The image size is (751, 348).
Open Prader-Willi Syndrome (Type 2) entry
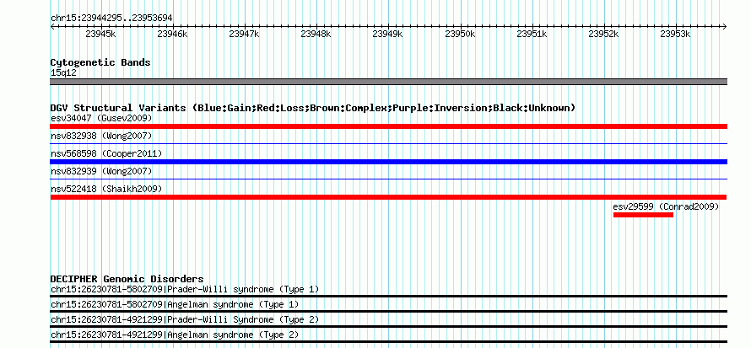coord(185,319)
